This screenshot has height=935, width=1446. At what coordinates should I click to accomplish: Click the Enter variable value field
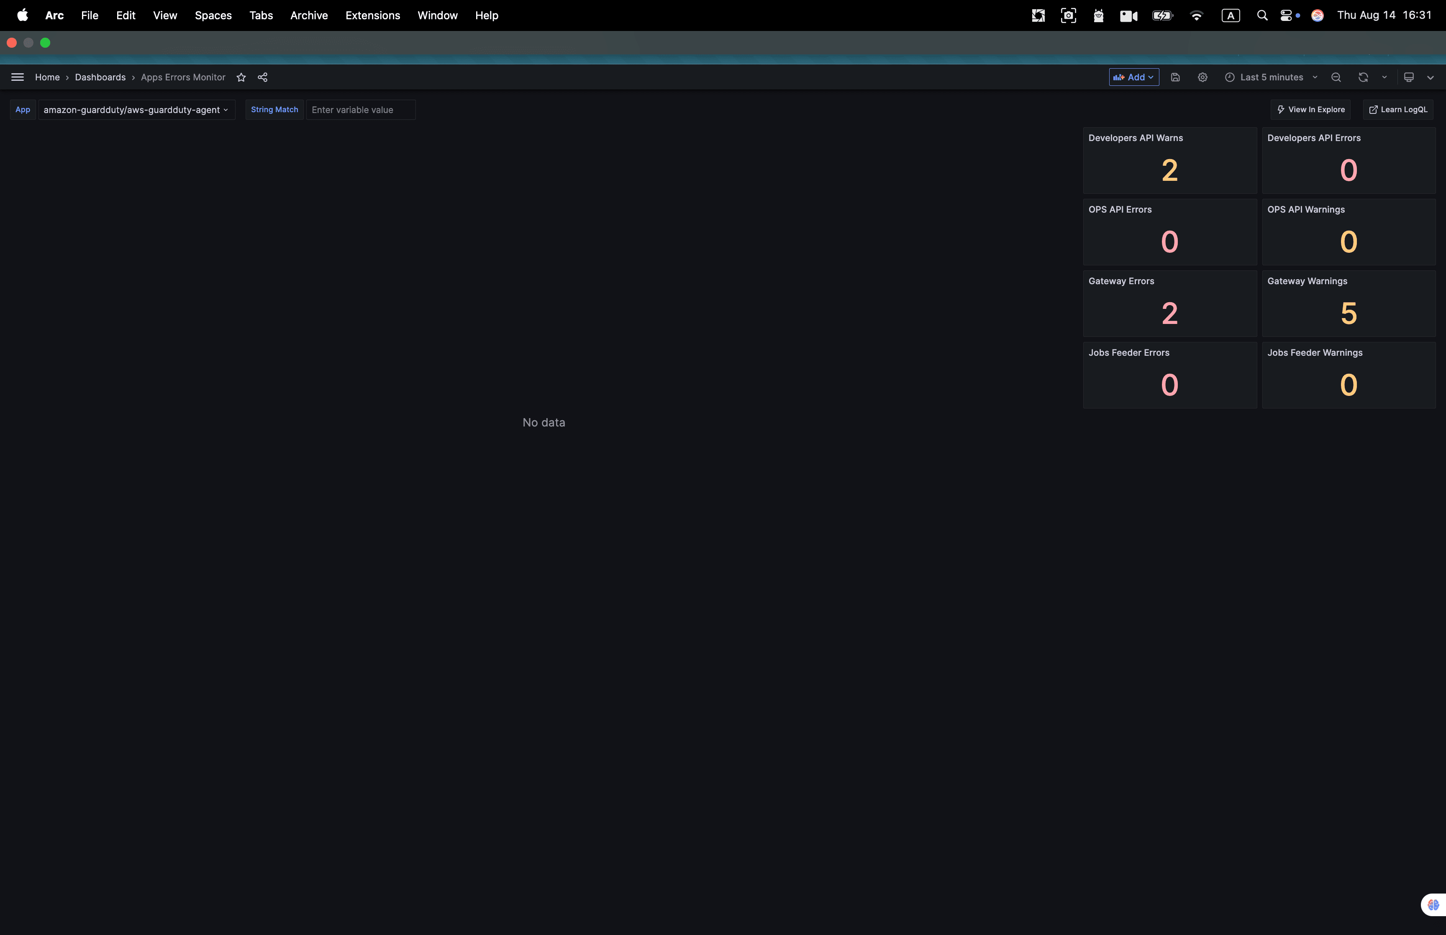(360, 110)
